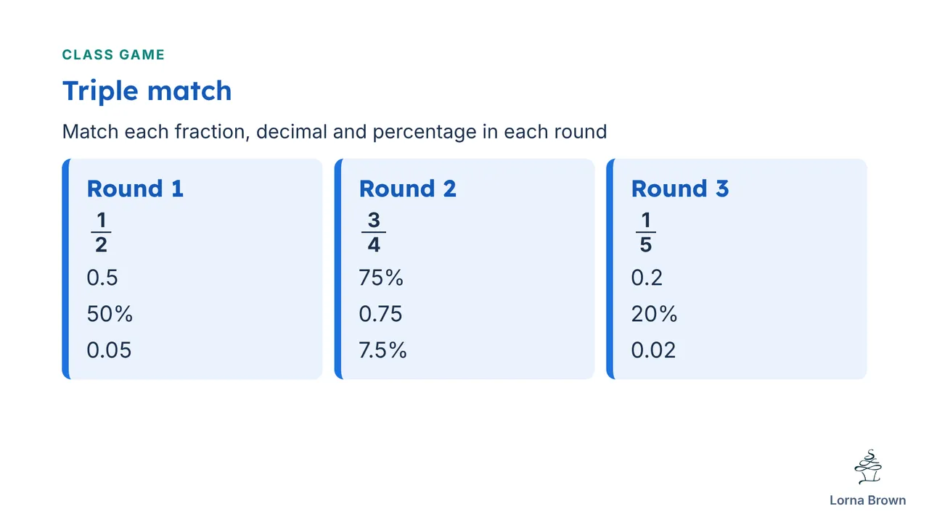The image size is (929, 522).
Task: Click the CLASS GAME label
Action: click(x=114, y=54)
